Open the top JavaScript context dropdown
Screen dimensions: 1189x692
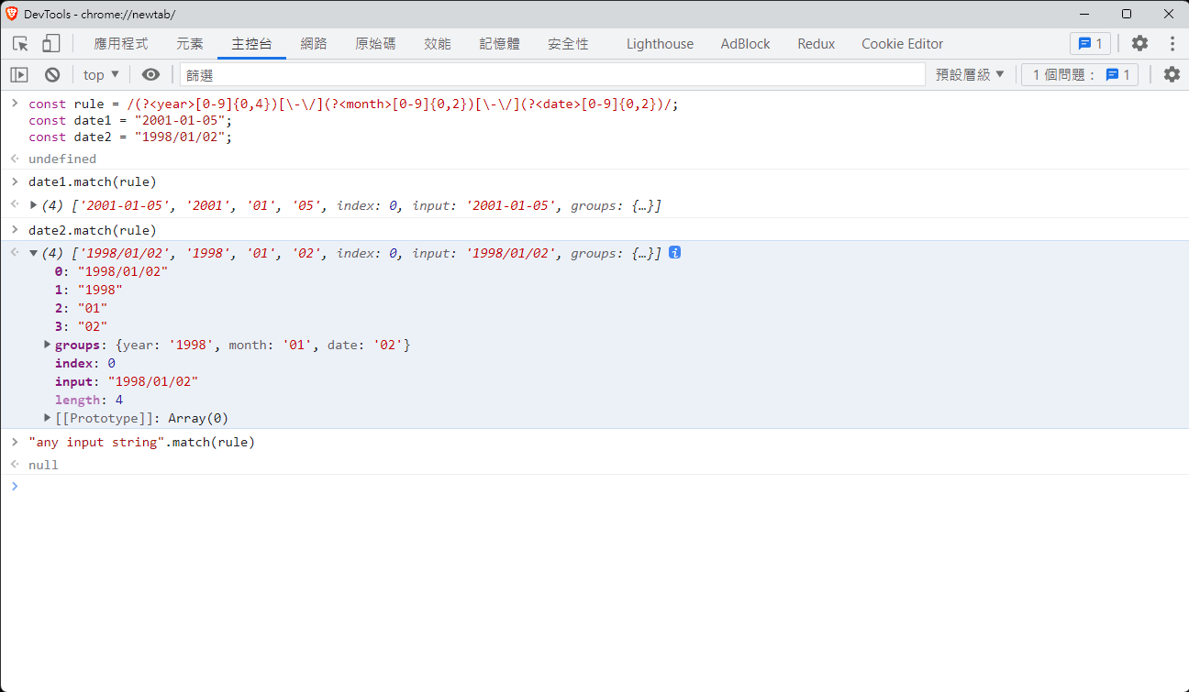point(101,75)
